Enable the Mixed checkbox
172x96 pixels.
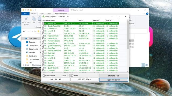pyautogui.click(x=72, y=75)
